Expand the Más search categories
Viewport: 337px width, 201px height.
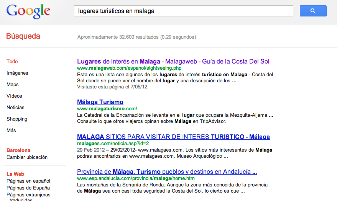click(x=11, y=131)
